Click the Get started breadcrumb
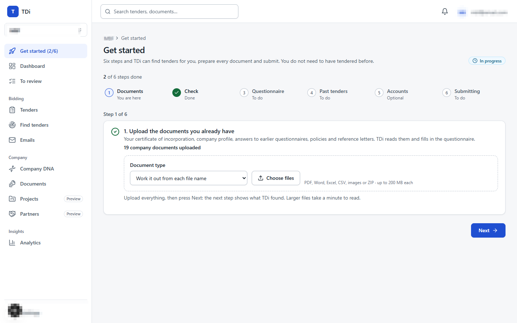517x323 pixels. pyautogui.click(x=134, y=38)
